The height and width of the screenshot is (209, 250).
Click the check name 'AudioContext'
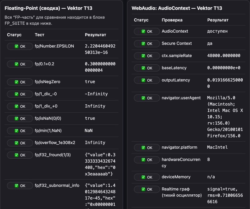[x=175, y=31]
